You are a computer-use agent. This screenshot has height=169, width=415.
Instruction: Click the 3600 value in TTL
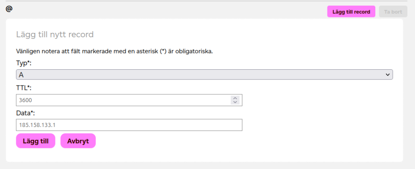point(26,100)
